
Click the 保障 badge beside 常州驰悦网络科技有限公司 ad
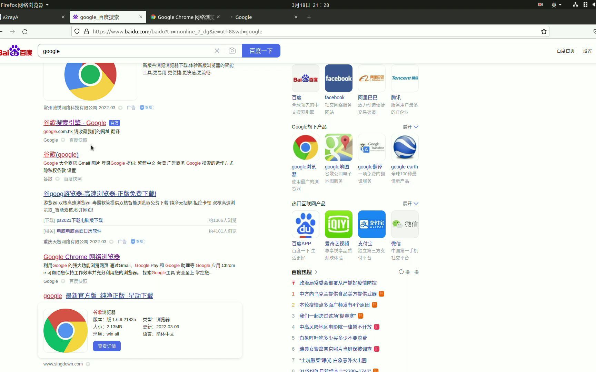147,107
